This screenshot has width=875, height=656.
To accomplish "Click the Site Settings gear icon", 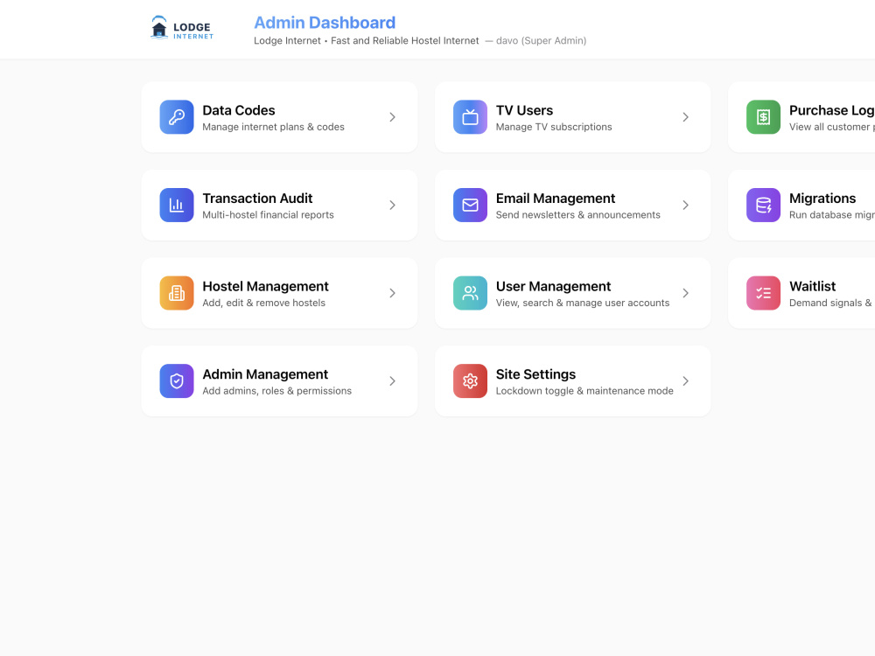I will (471, 381).
